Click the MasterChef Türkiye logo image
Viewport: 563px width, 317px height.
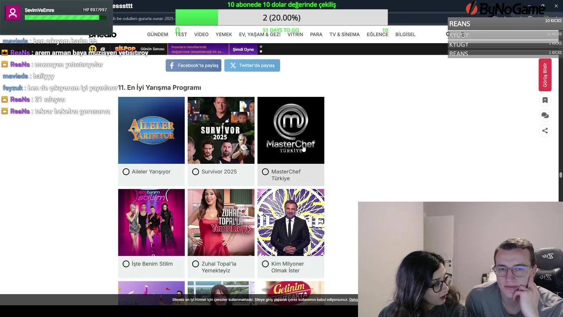291,130
